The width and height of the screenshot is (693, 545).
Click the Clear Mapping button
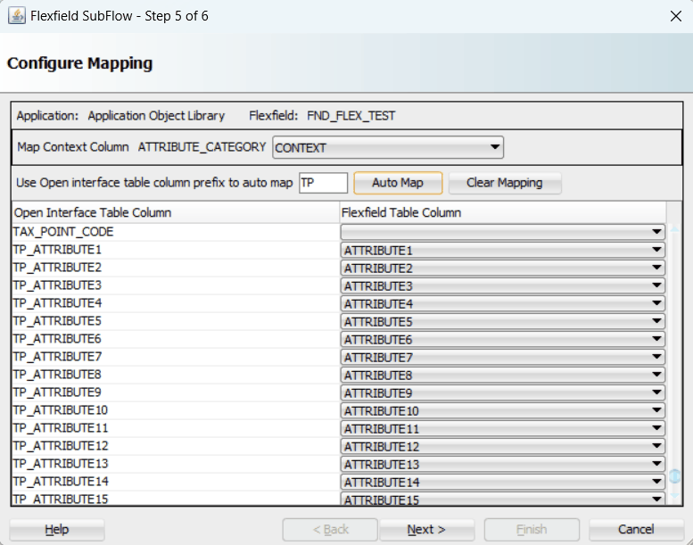tap(504, 183)
